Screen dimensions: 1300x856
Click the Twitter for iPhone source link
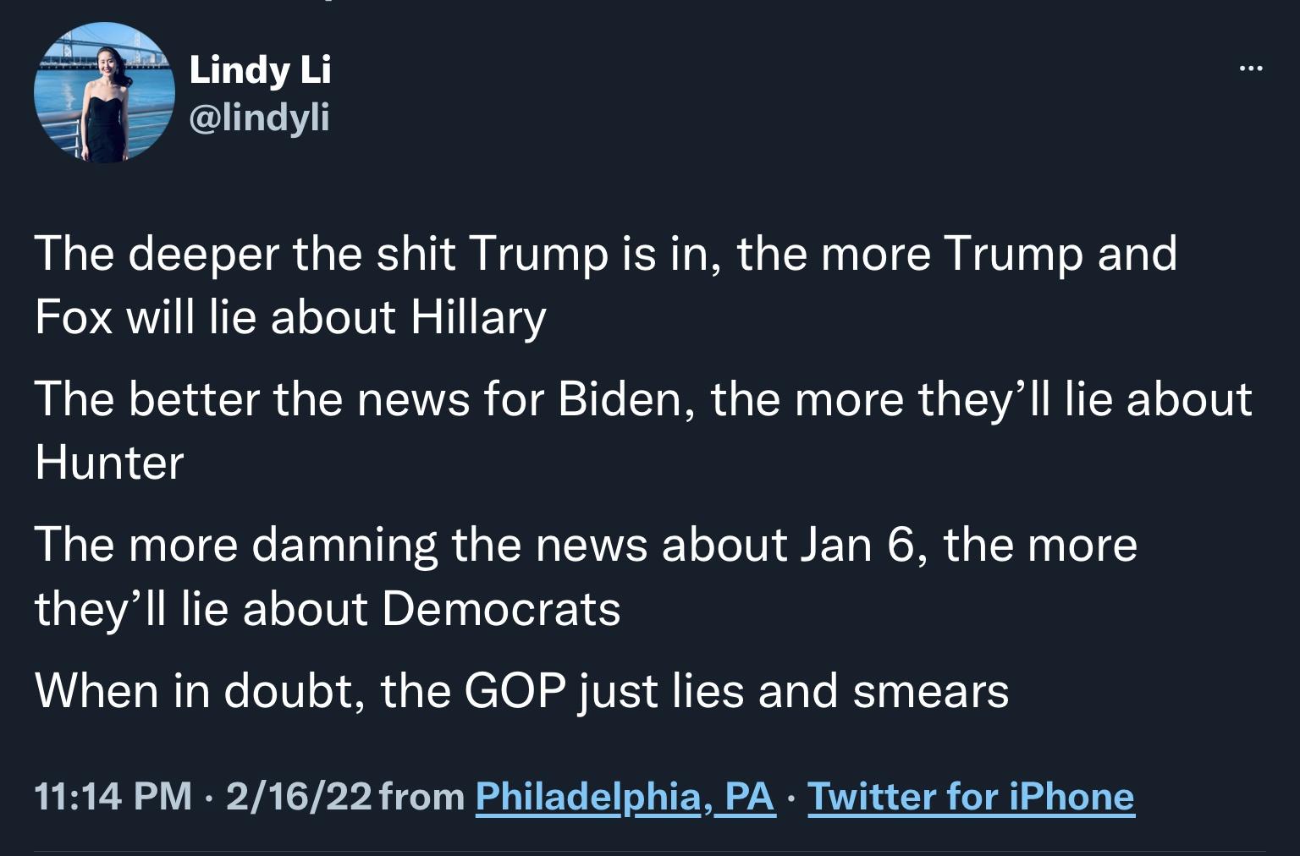972,796
